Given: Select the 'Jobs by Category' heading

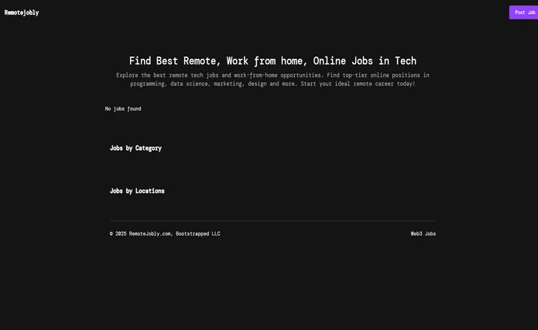Looking at the screenshot, I should click(135, 148).
